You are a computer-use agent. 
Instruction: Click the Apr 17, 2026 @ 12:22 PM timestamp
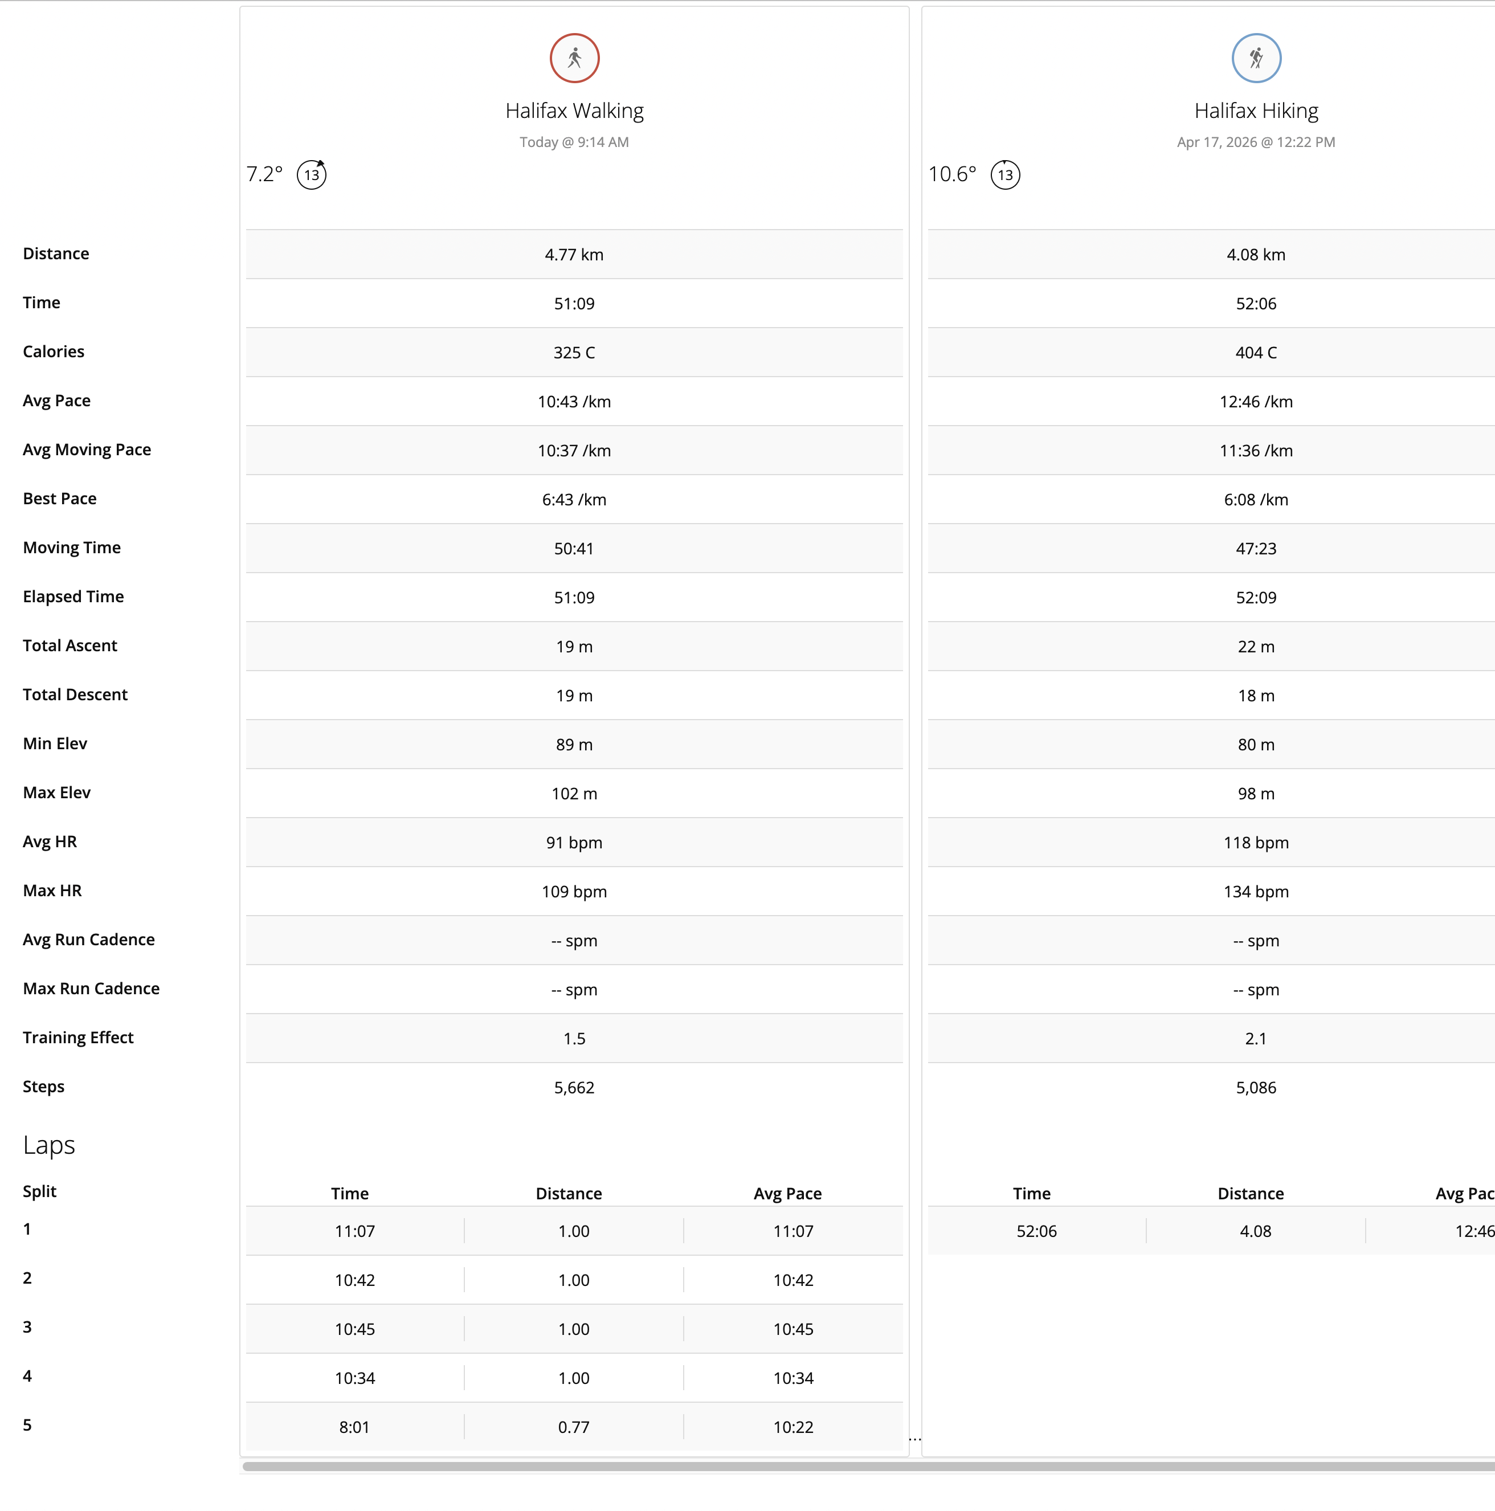coord(1256,141)
